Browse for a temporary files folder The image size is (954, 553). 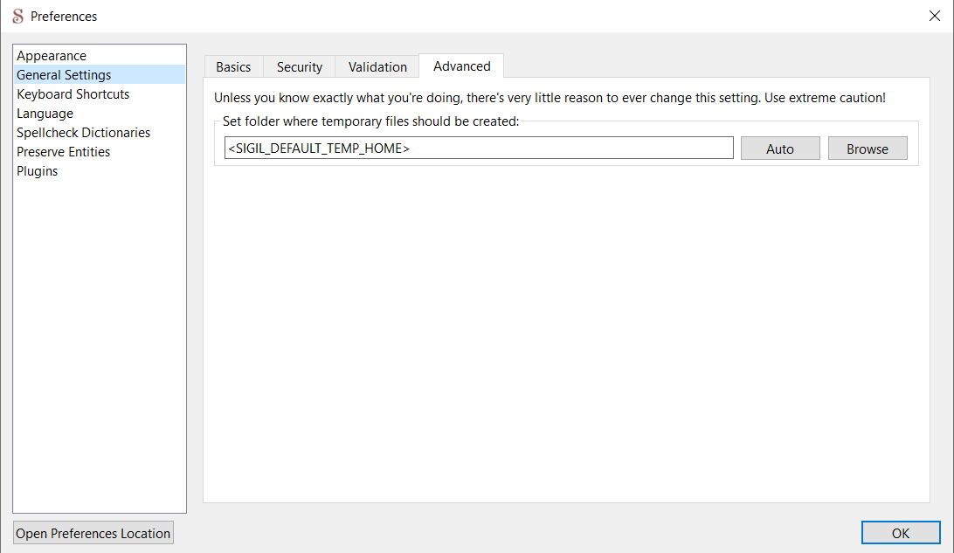[867, 149]
